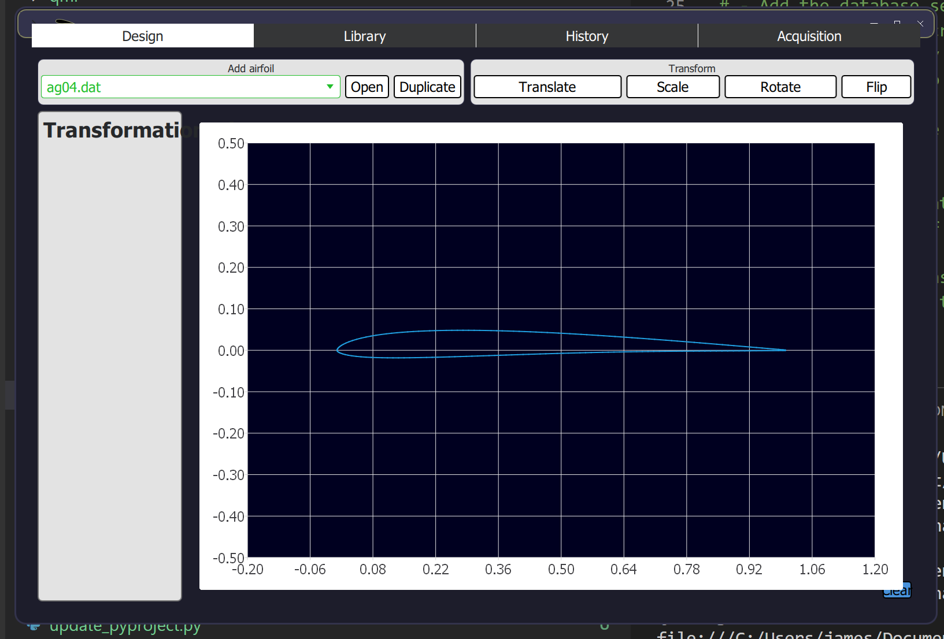The width and height of the screenshot is (944, 639).
Task: Click the 0.50 y-axis label
Action: tap(231, 143)
